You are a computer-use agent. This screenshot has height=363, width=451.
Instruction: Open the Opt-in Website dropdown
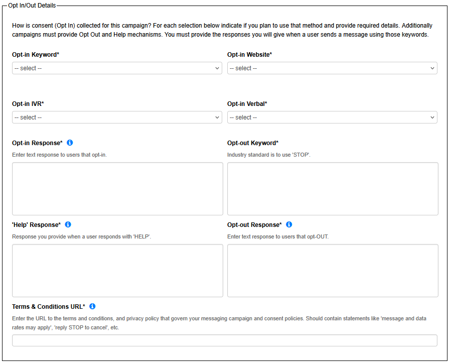pyautogui.click(x=332, y=68)
